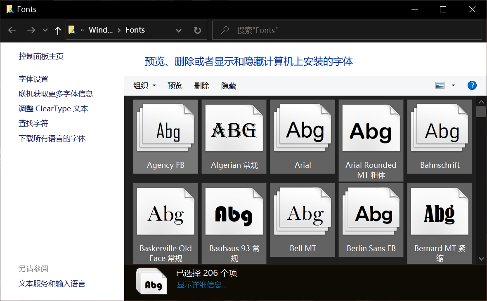Screen dimensions: 487x301
Task: Click the Wind... breadcrumb segment
Action: click(x=101, y=30)
